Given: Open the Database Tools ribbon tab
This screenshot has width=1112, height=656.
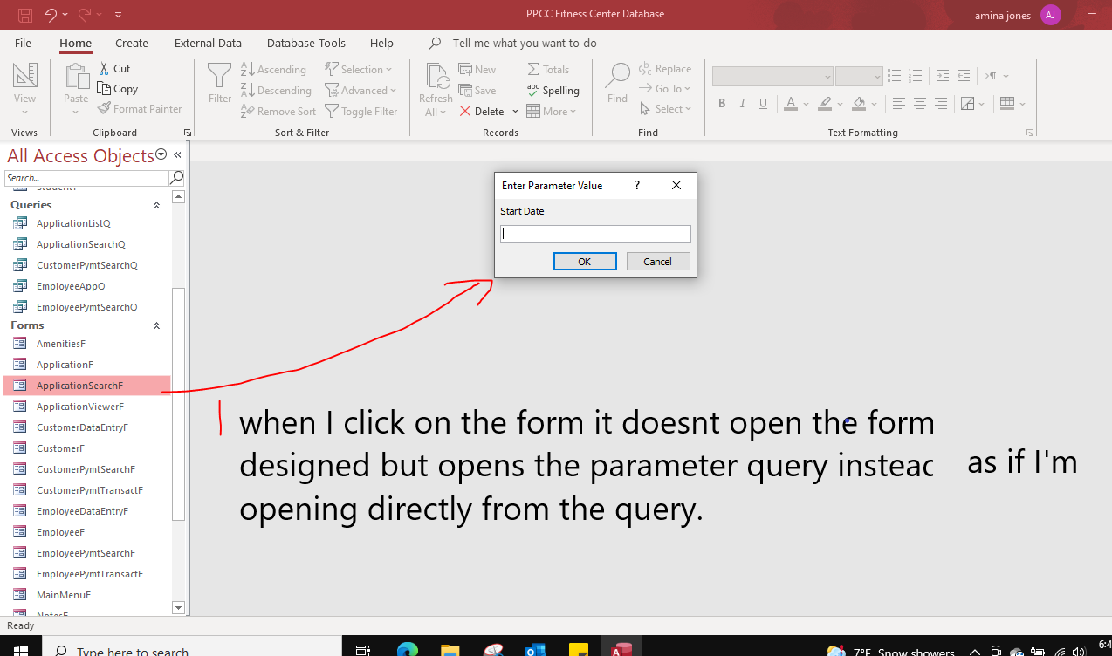Looking at the screenshot, I should coord(306,43).
